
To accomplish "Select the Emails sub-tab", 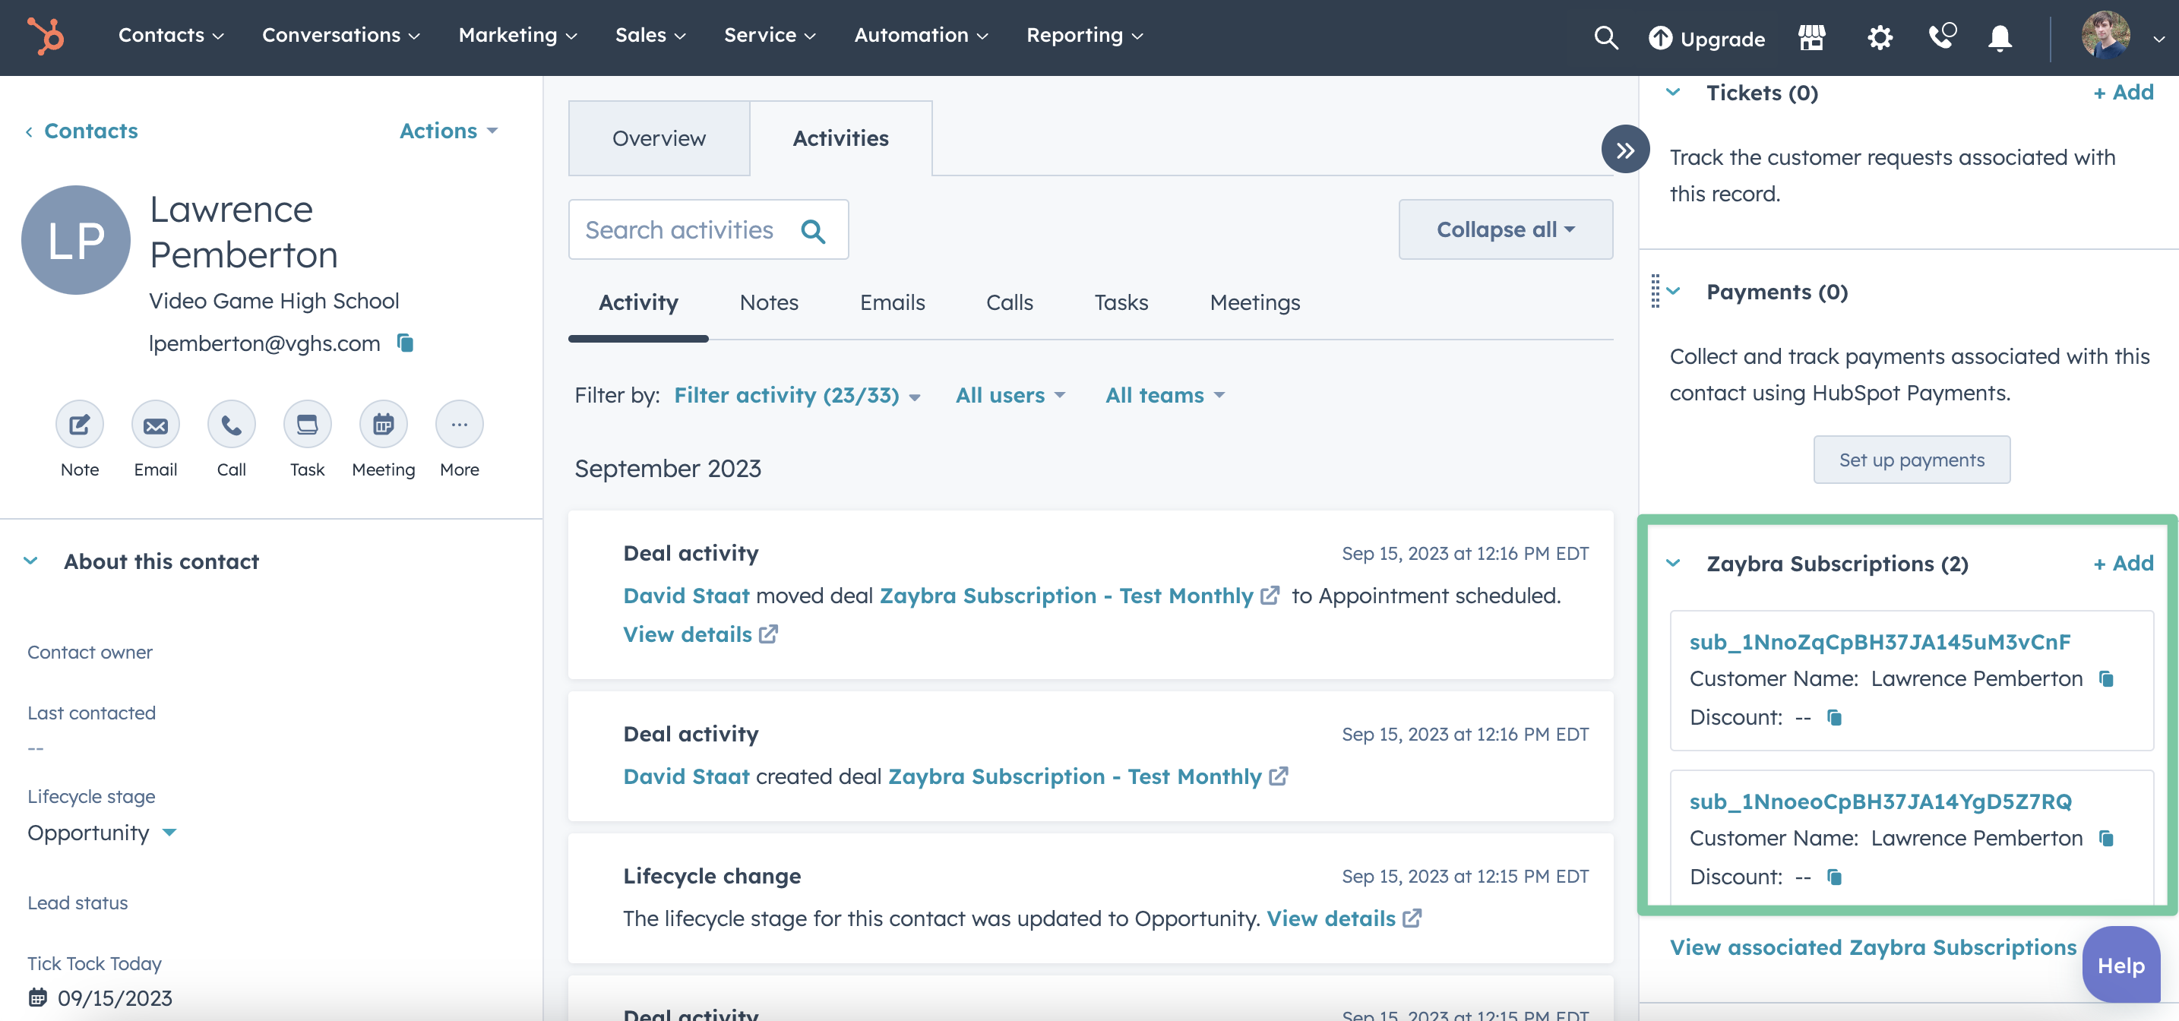I will pyautogui.click(x=893, y=303).
